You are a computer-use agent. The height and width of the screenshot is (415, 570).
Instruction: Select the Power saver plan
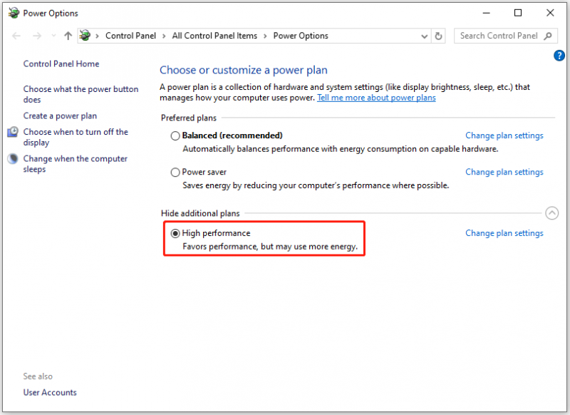pyautogui.click(x=175, y=172)
